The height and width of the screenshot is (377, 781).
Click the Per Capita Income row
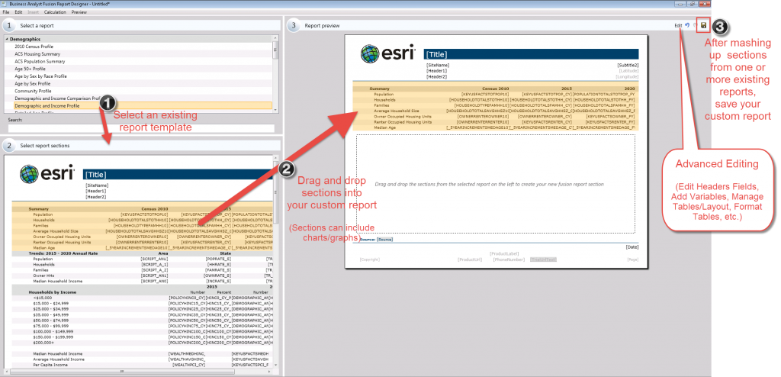pos(143,365)
